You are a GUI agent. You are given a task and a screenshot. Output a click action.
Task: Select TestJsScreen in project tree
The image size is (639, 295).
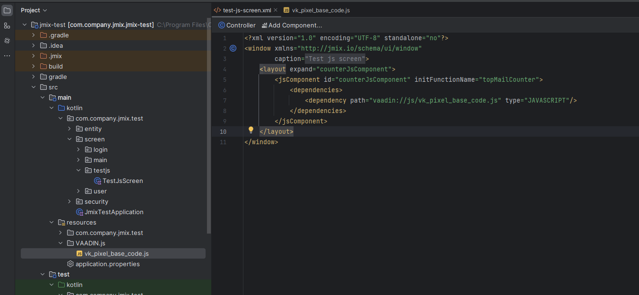coord(123,181)
